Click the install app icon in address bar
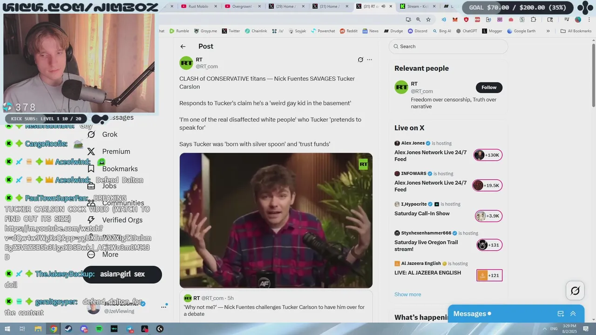The height and width of the screenshot is (335, 596). click(408, 20)
